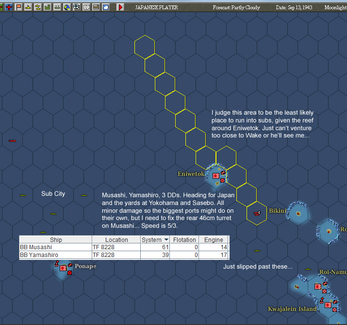The width and height of the screenshot is (347, 325).
Task: Click the green ship base toolbar icon
Action: [57, 7]
